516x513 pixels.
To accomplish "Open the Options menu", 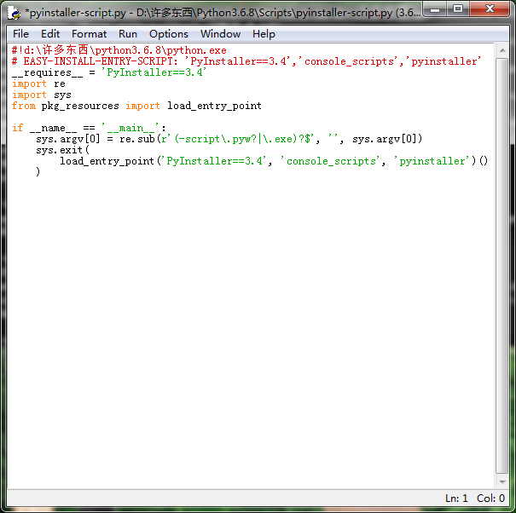I will [169, 34].
